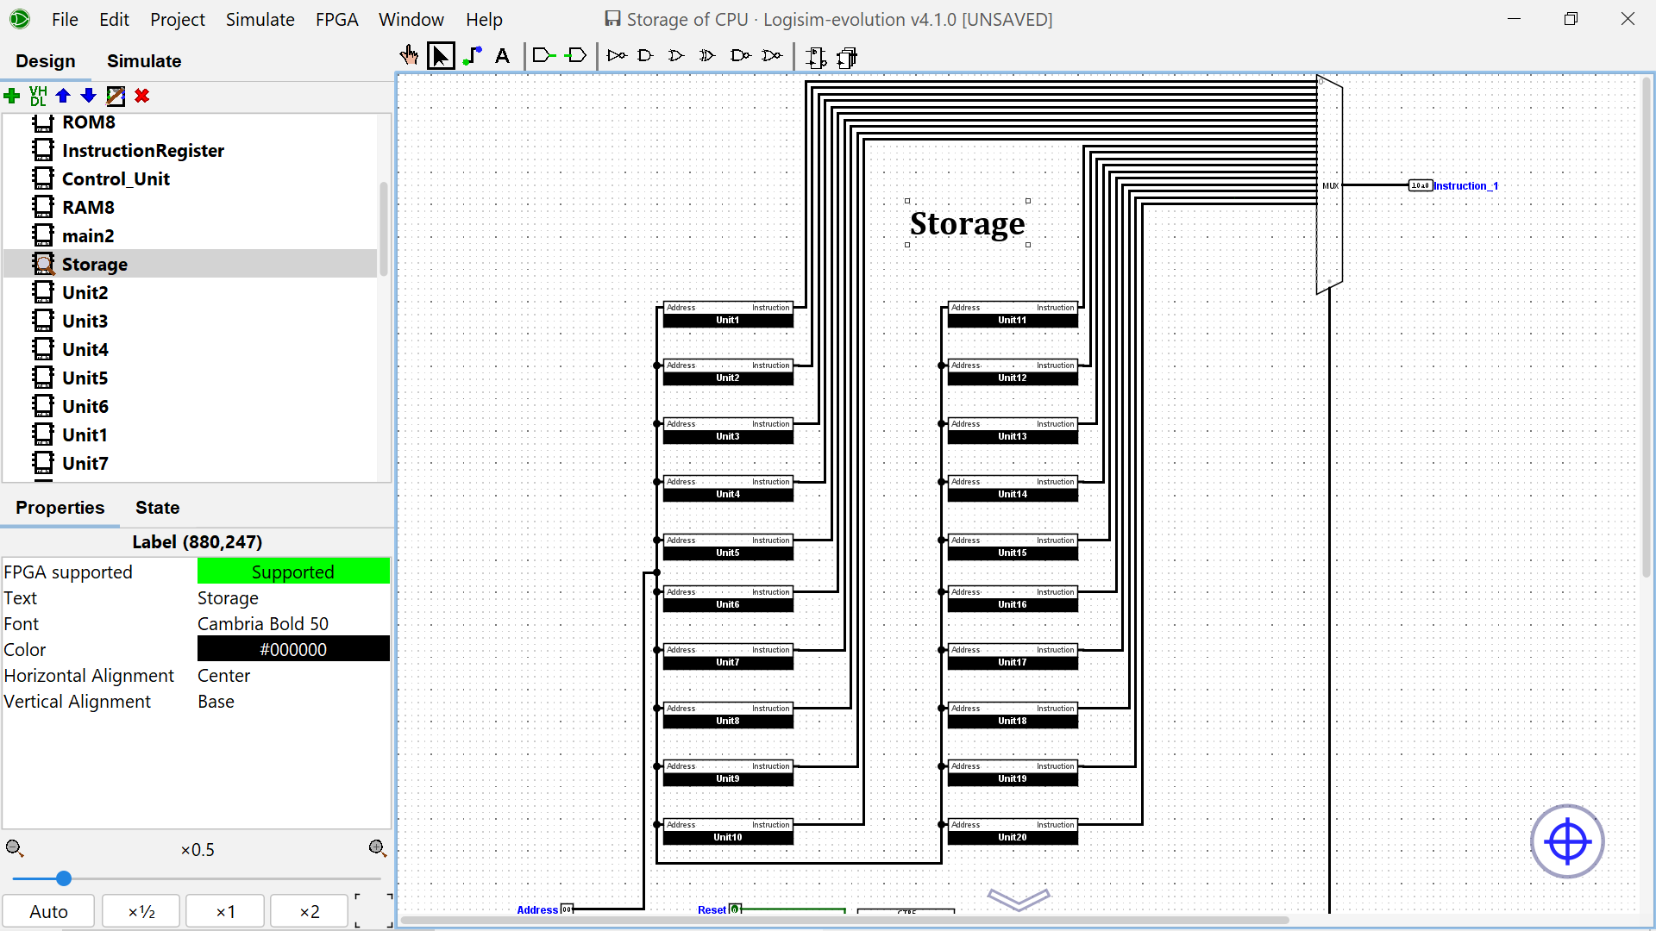Add an AND gate
The height and width of the screenshot is (931, 1656).
tap(645, 56)
